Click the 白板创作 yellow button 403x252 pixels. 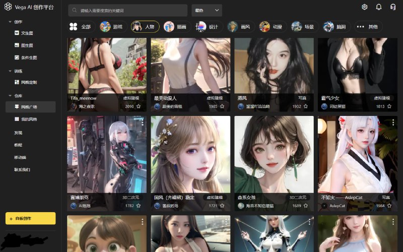[x=31, y=218]
